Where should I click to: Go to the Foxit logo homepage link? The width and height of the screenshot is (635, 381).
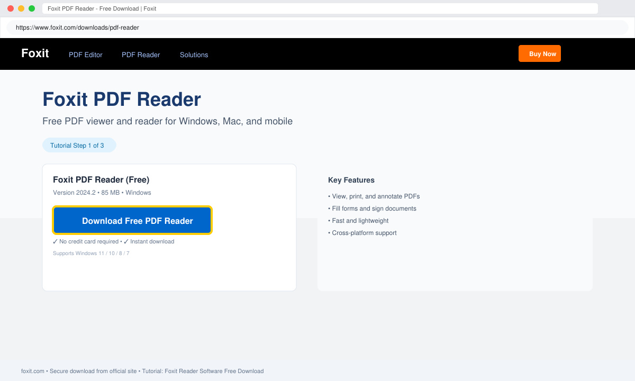click(x=35, y=53)
